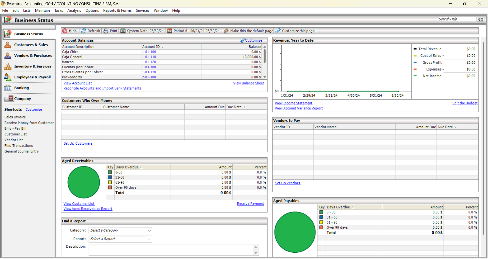The image size is (488, 259).
Task: Click the Peachtree app icon in title bar
Action: (x=3, y=4)
